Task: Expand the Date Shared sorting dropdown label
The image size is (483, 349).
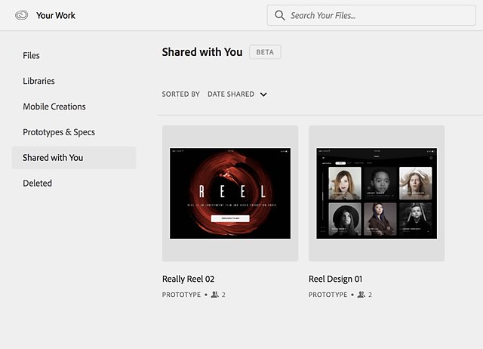Action: [x=231, y=94]
